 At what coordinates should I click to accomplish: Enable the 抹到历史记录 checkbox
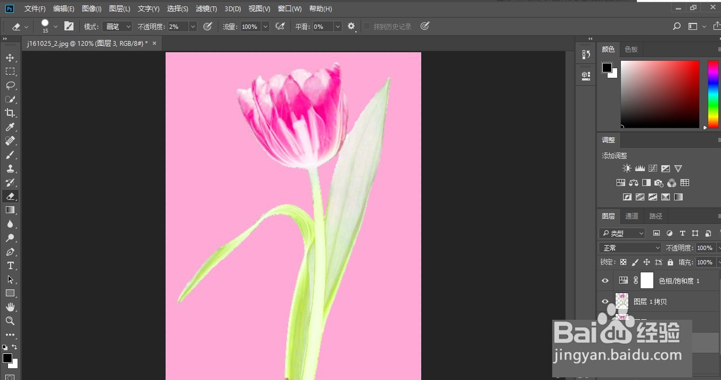[x=367, y=26]
